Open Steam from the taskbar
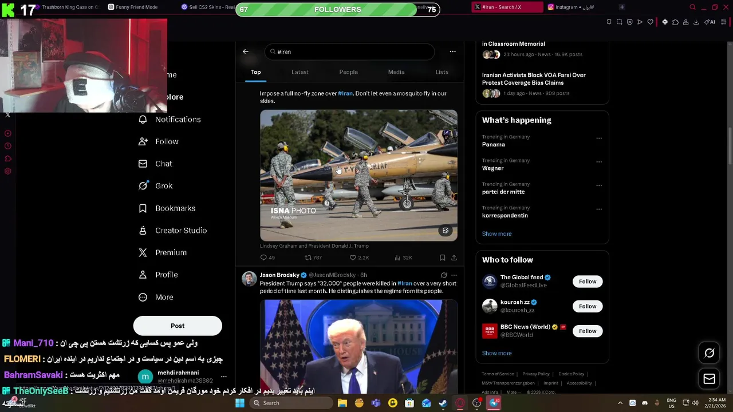 coord(443,403)
